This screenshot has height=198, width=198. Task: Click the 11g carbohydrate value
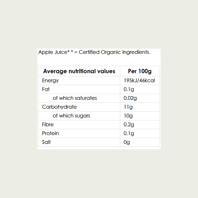click(128, 107)
